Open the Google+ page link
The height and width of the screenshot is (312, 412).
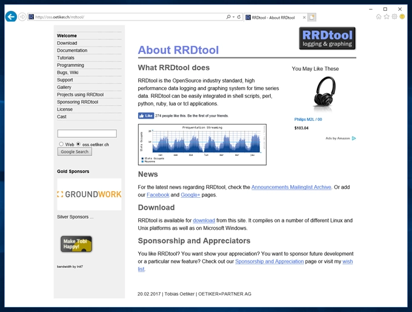point(190,195)
